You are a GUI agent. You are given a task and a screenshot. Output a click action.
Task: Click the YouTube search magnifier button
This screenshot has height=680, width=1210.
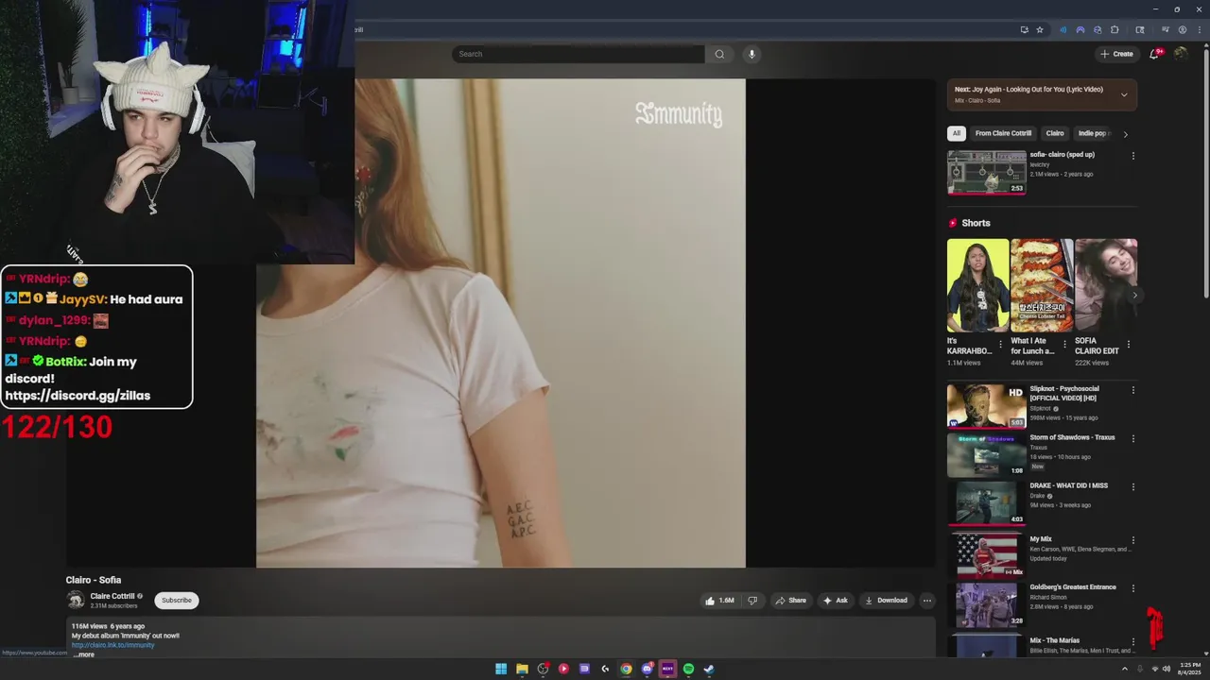tap(719, 54)
